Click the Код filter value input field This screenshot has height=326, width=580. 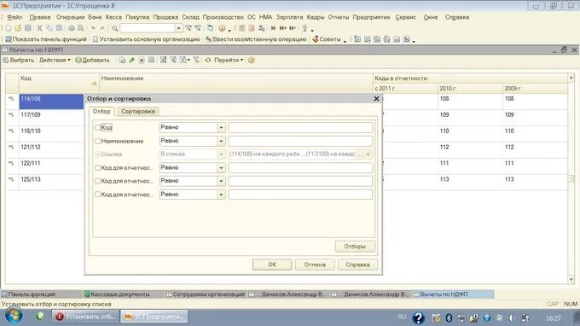point(300,128)
